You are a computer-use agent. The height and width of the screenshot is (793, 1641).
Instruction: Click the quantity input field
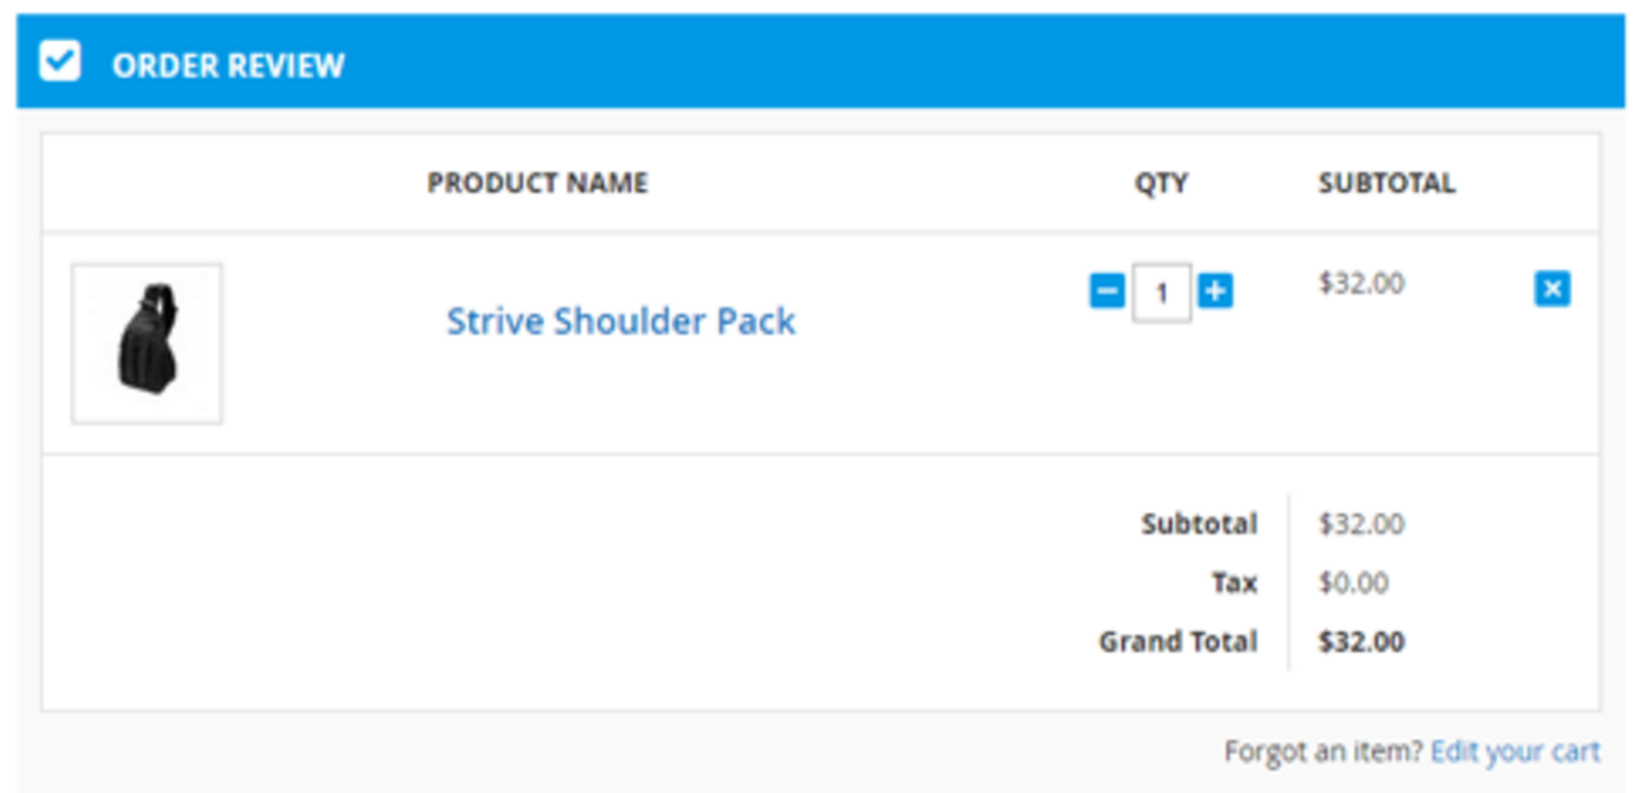point(1161,292)
